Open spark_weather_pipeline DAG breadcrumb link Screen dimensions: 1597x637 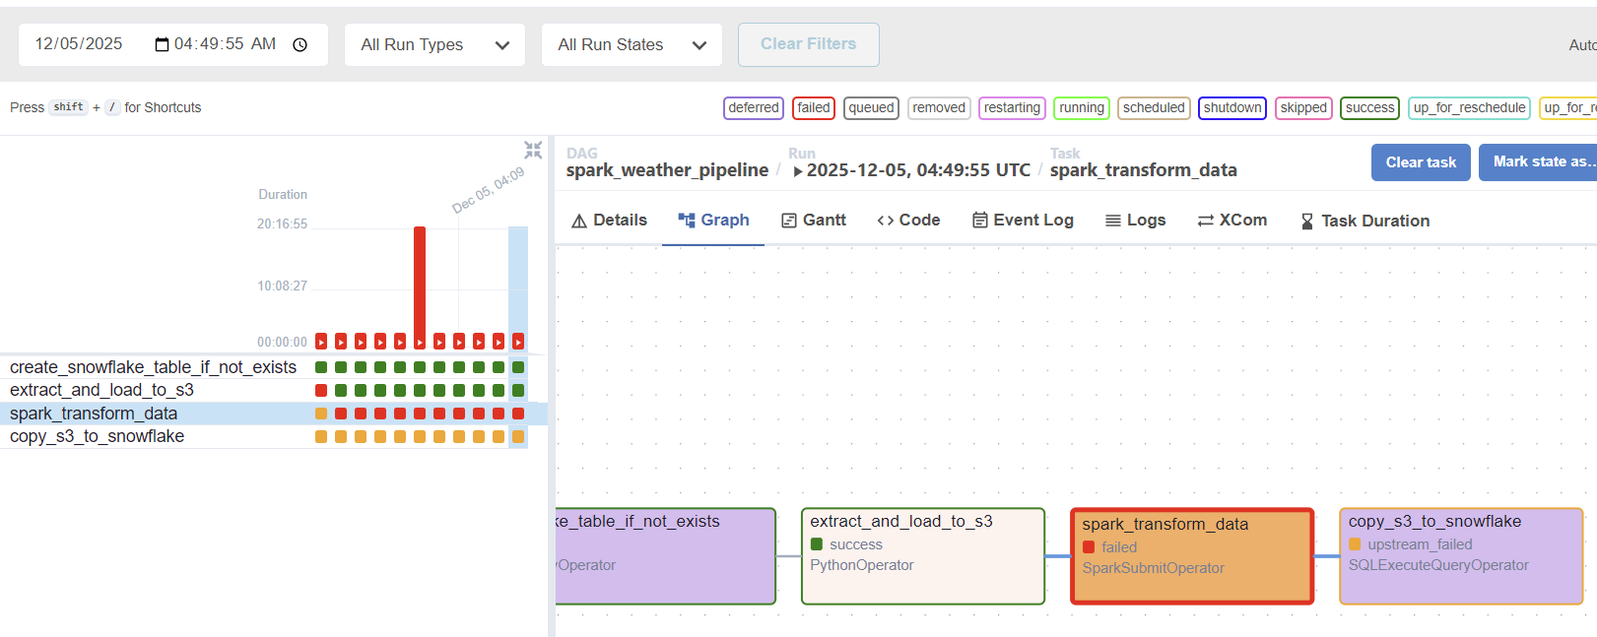point(667,170)
